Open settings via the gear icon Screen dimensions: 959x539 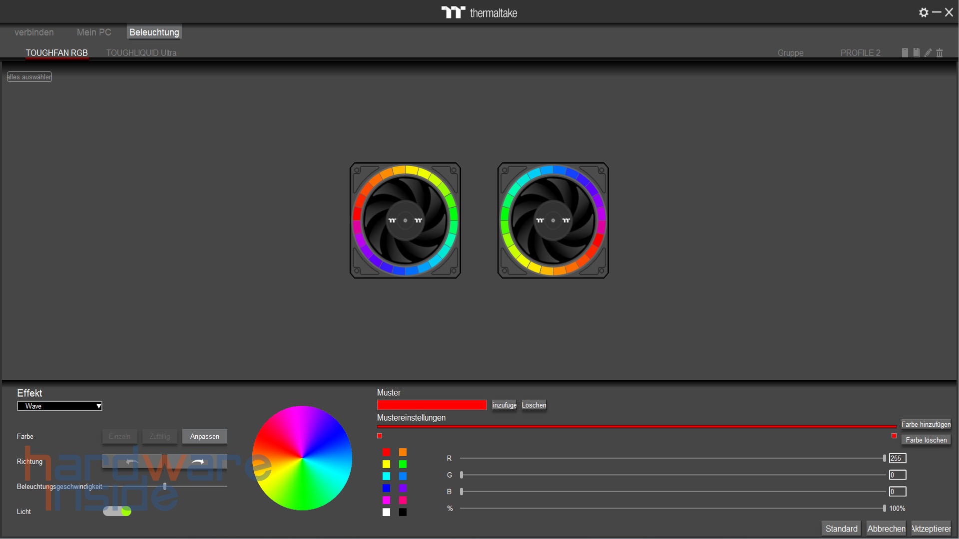(924, 12)
